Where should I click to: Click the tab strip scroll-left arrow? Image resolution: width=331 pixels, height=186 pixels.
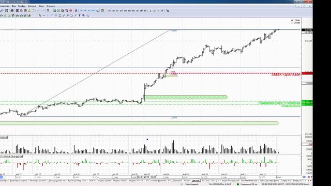point(308,181)
